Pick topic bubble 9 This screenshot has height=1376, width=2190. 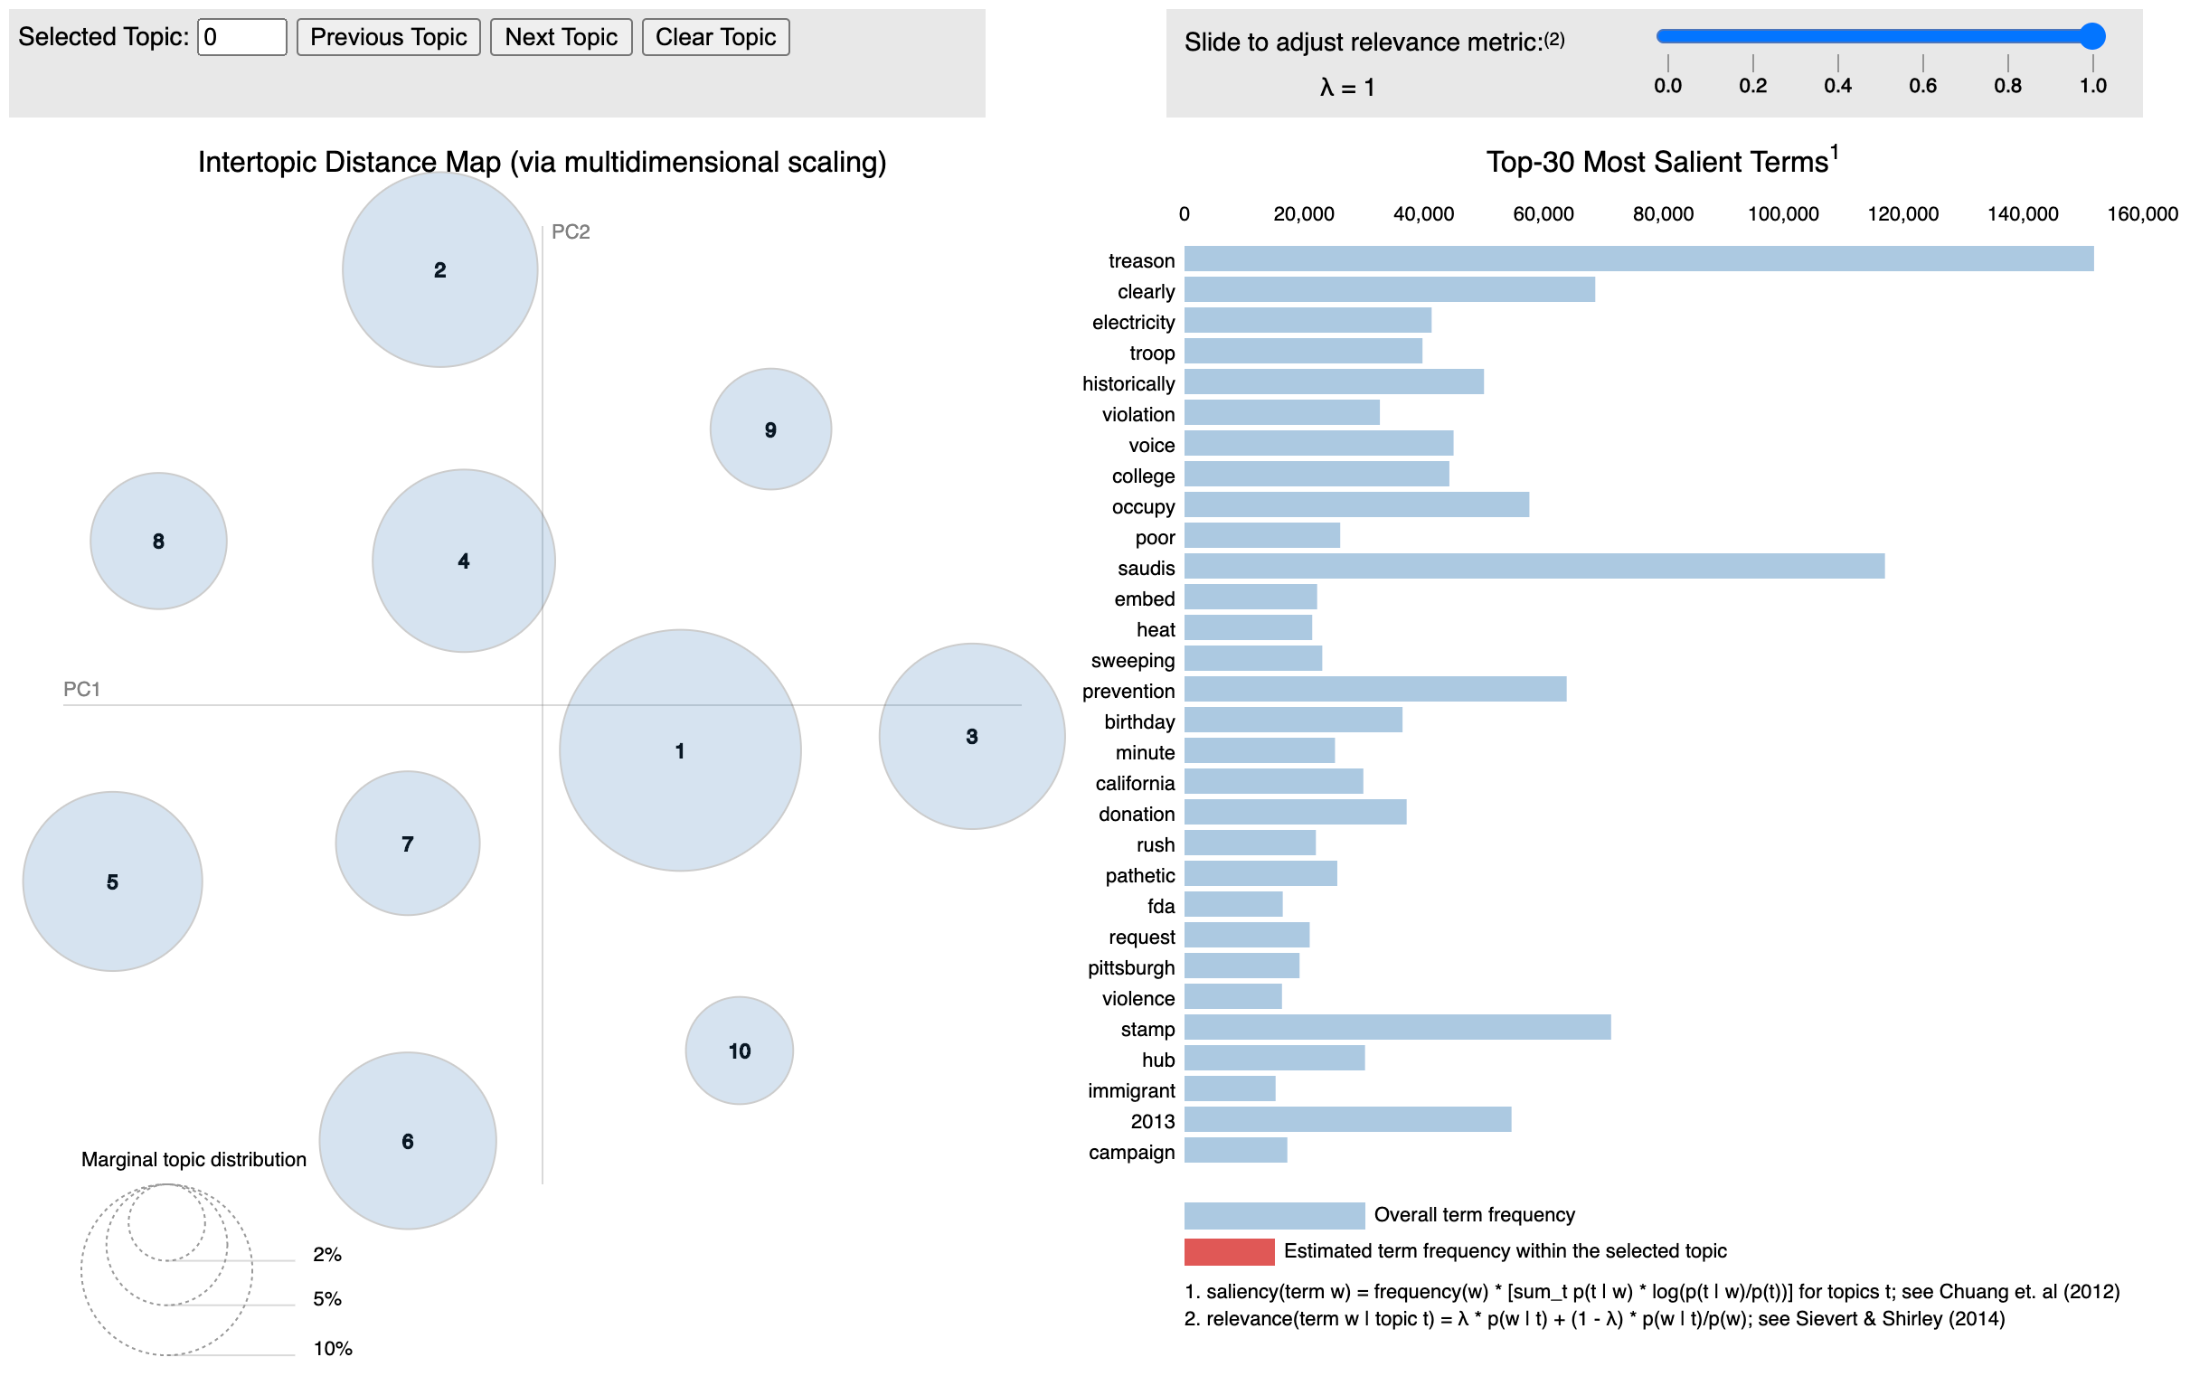(x=770, y=429)
